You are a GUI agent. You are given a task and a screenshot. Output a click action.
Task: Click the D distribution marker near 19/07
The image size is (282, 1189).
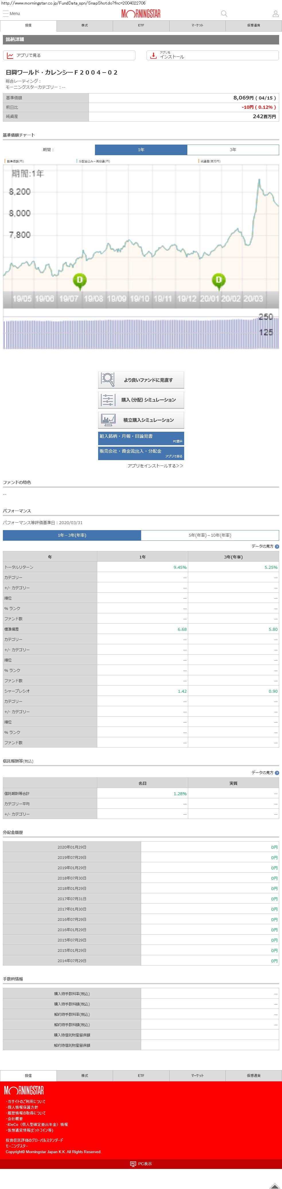coord(80,280)
